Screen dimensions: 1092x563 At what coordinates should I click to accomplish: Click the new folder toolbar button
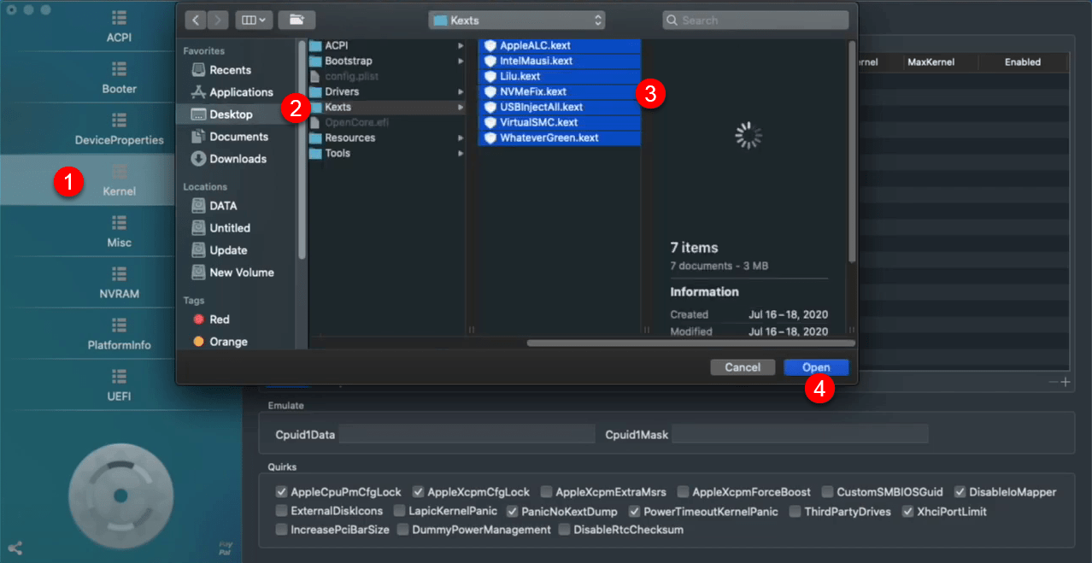coord(296,20)
